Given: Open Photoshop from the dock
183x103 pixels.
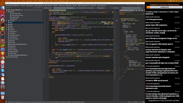Looking at the screenshot, I should (x=3, y=37).
